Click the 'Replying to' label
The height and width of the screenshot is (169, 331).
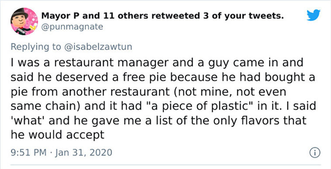pyautogui.click(x=36, y=47)
